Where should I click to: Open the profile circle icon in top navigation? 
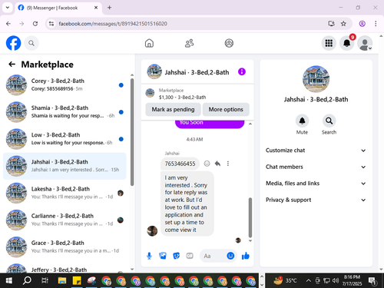pyautogui.click(x=229, y=43)
